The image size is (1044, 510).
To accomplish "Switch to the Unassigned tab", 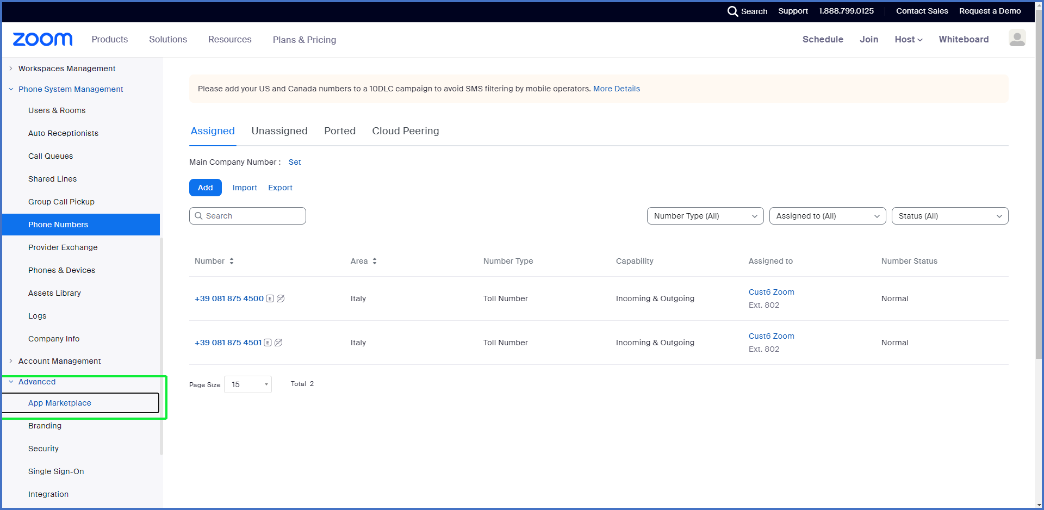I will coord(279,131).
